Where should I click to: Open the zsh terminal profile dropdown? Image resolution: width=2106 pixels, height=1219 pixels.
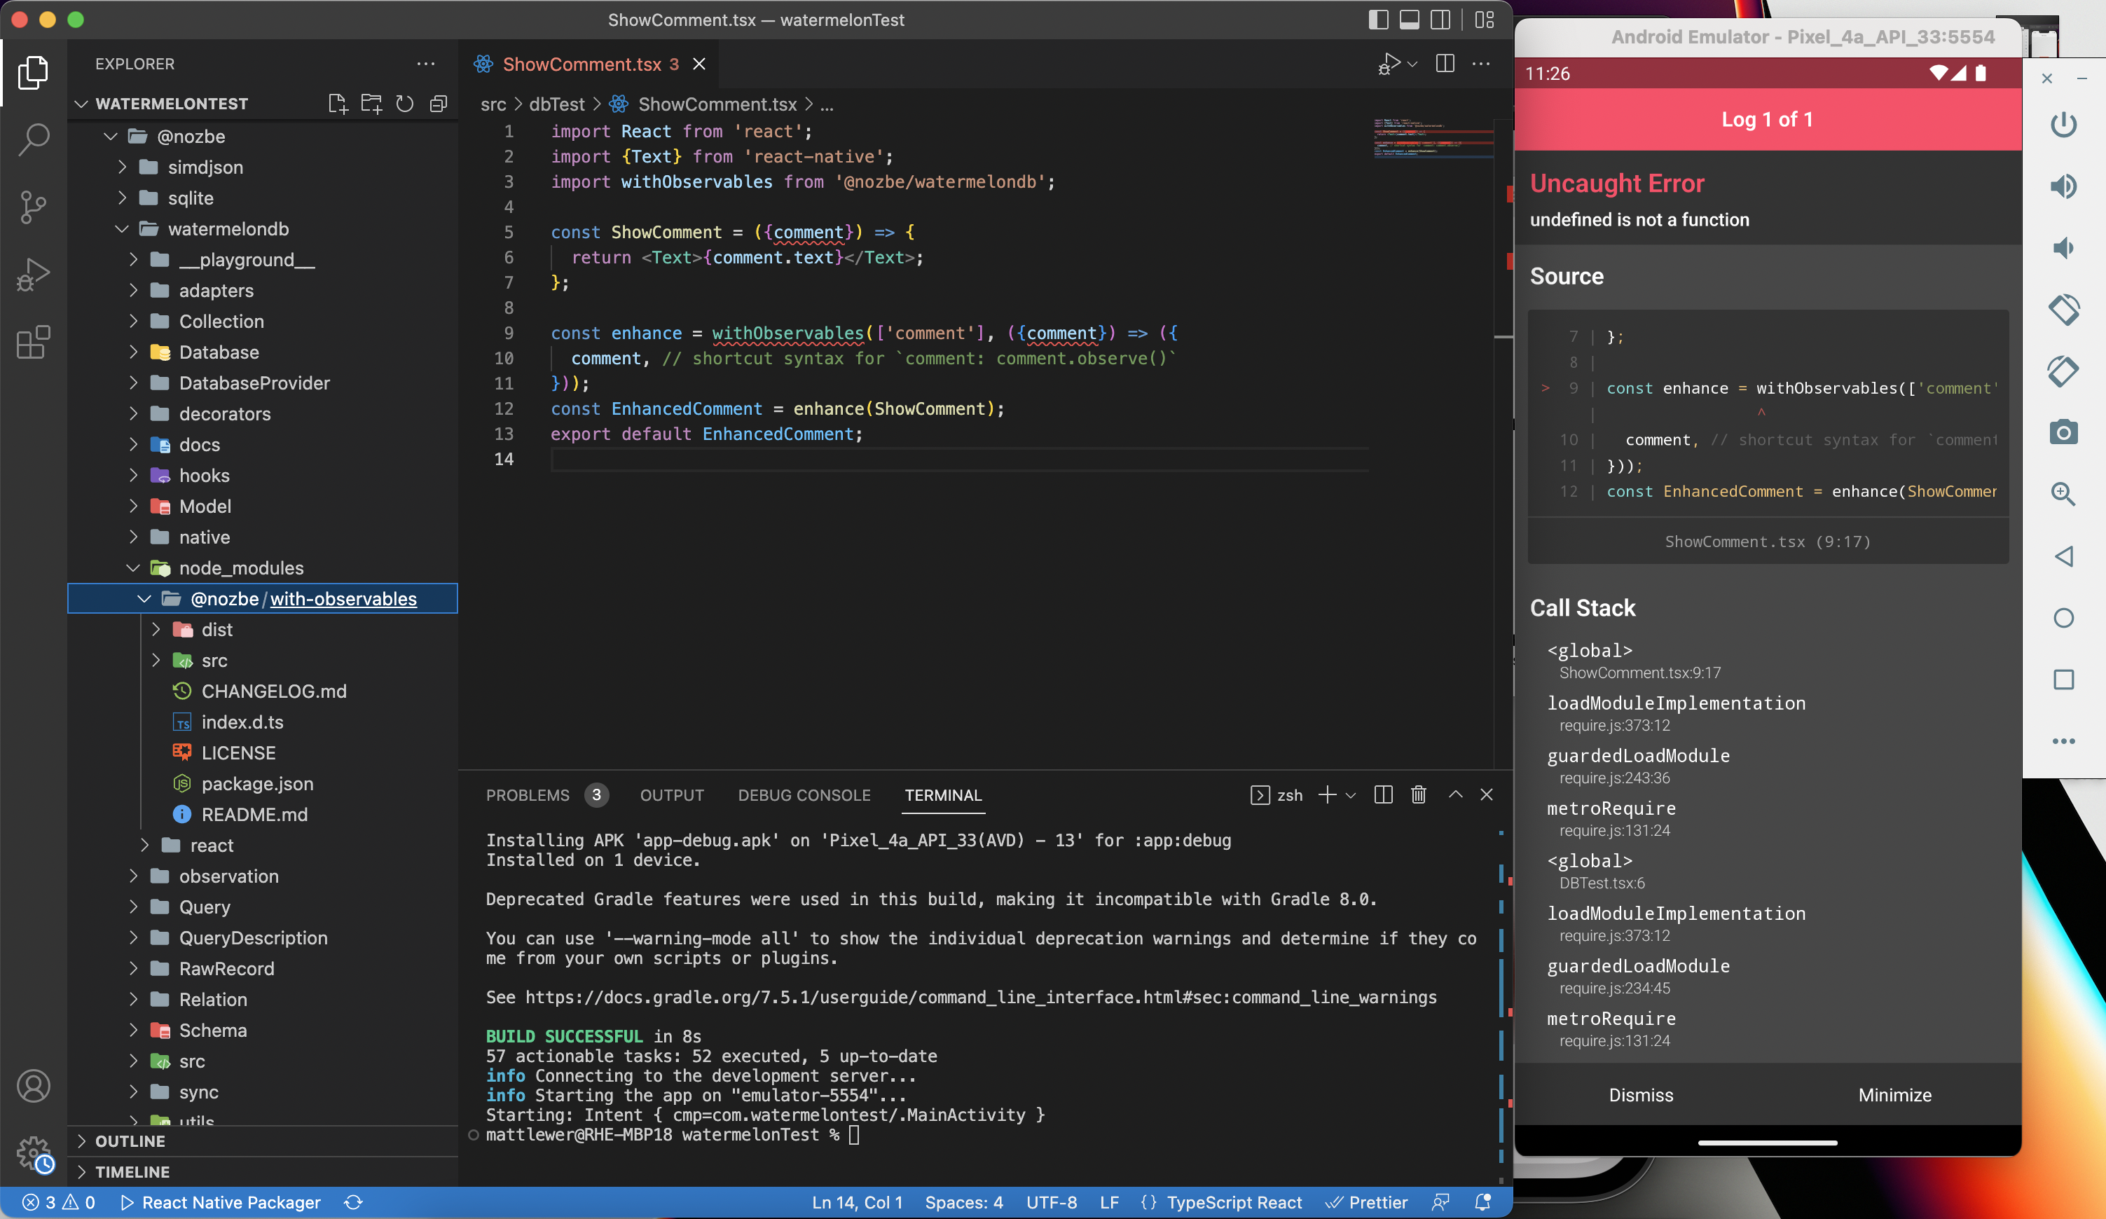tap(1351, 794)
